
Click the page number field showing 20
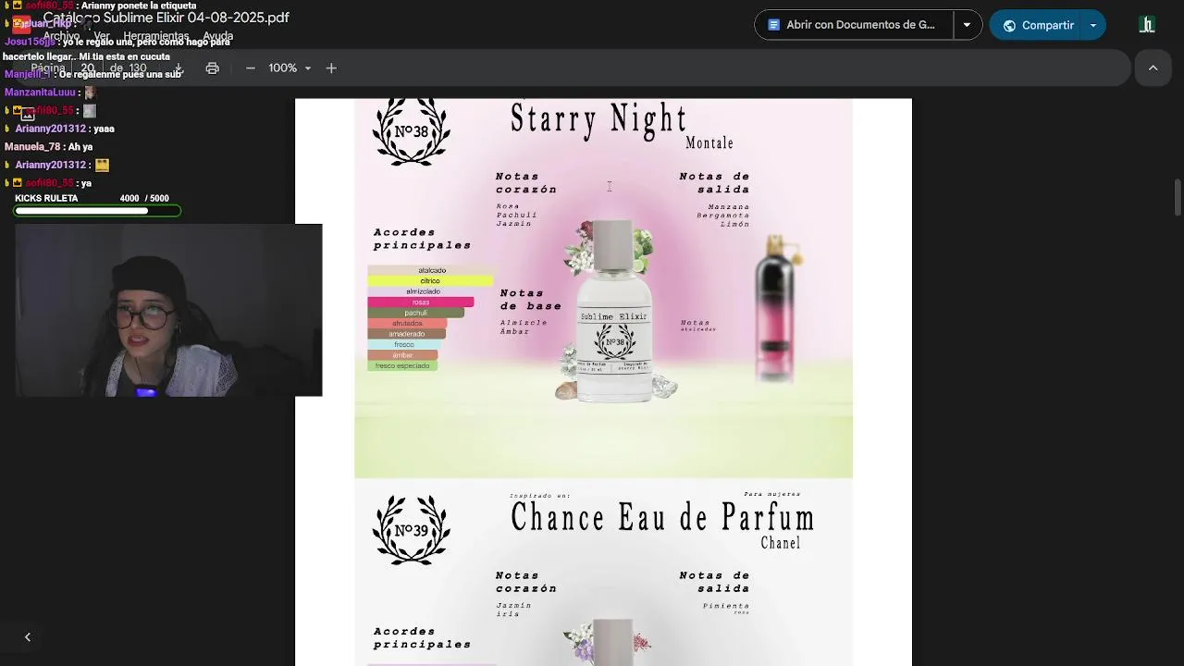coord(88,68)
